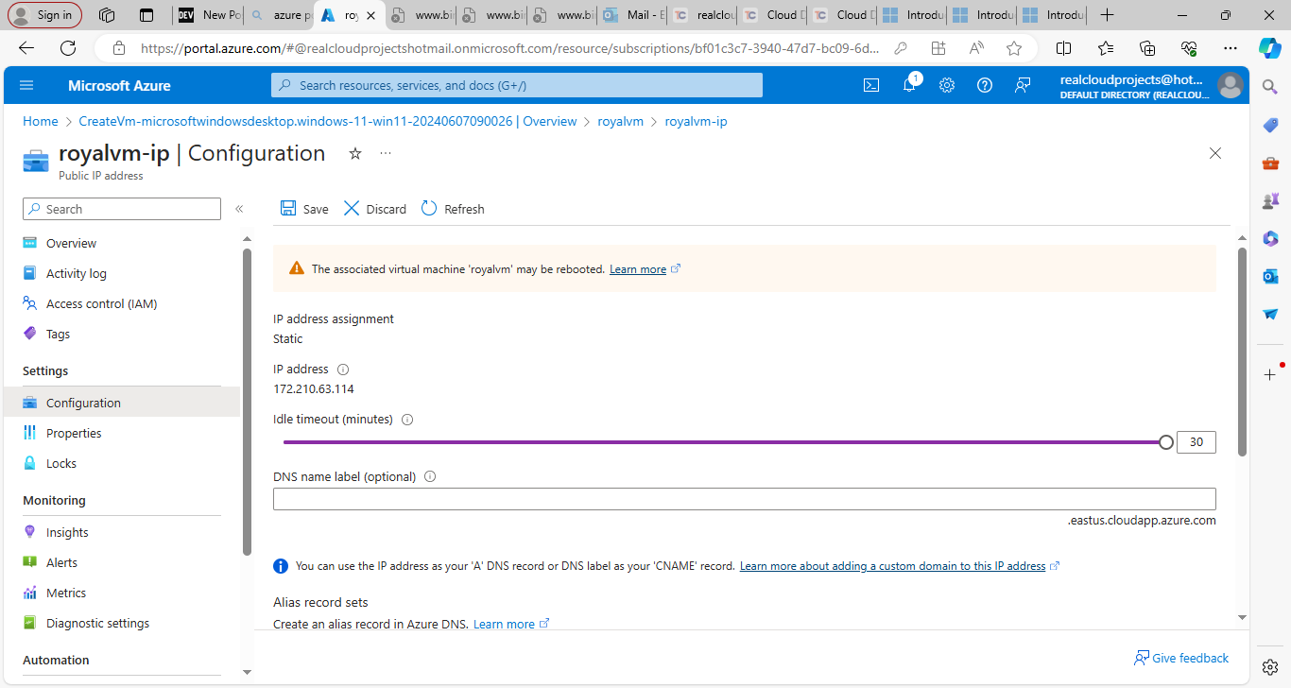The width and height of the screenshot is (1291, 688).
Task: Open portal settings gear icon
Action: coord(947,85)
